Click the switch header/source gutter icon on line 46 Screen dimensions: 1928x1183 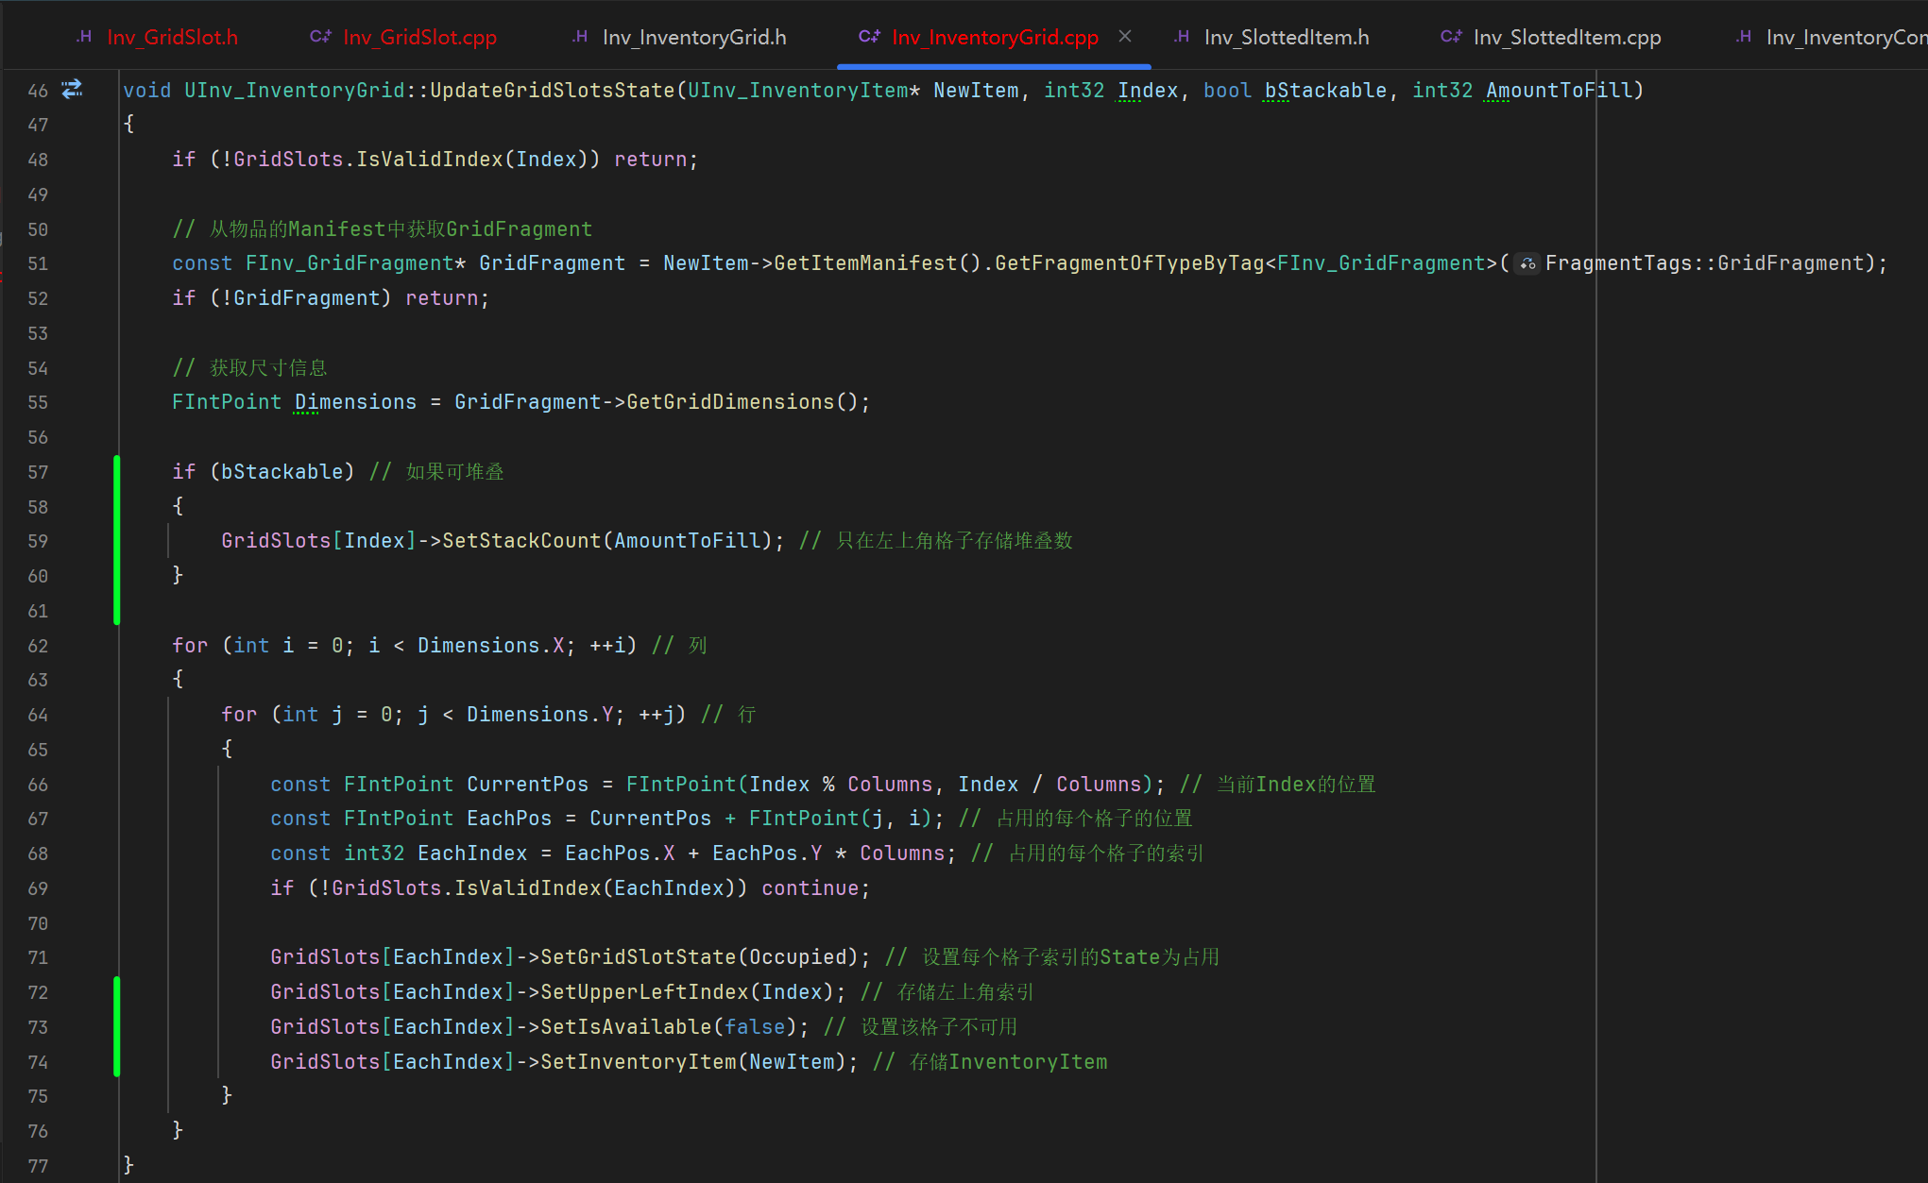(72, 90)
